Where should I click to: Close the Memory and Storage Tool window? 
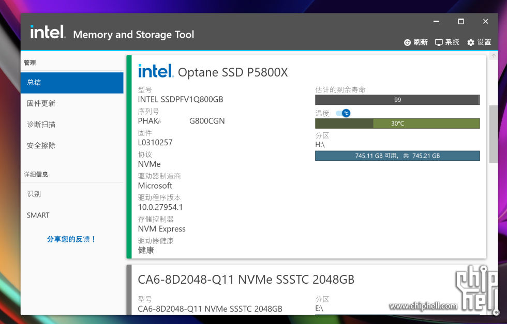(x=485, y=21)
